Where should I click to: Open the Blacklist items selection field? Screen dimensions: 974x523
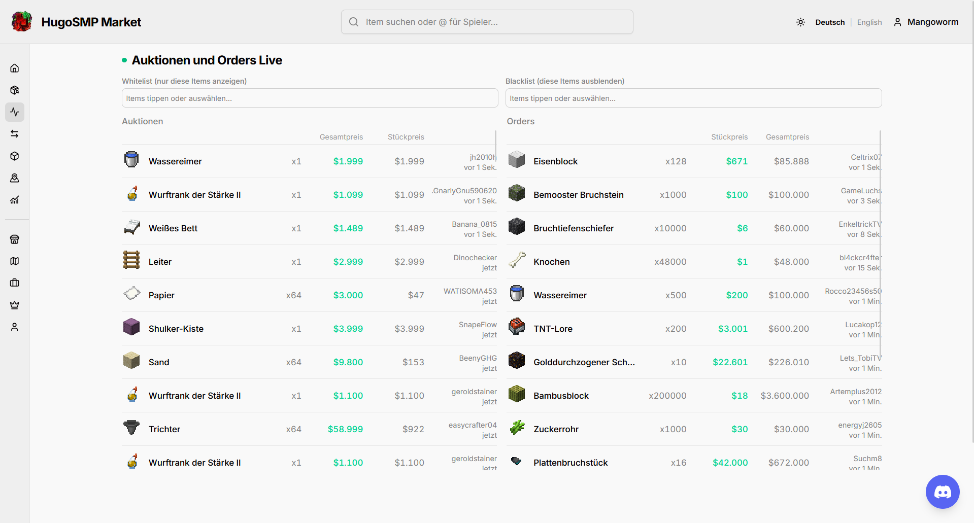click(x=694, y=98)
